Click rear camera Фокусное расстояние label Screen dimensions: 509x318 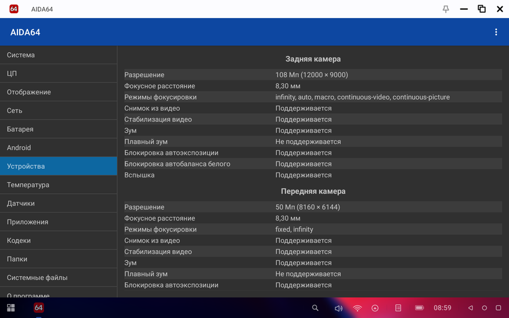(x=160, y=86)
